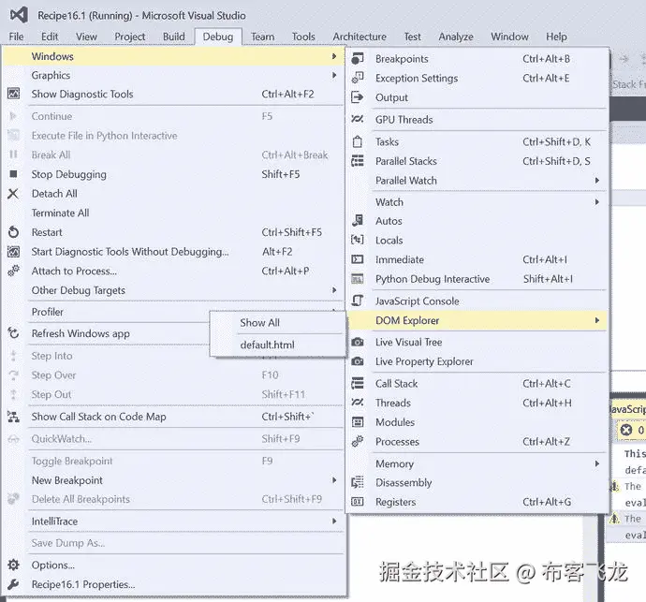Expand the New Breakpoint submenu arrow
Image resolution: width=646 pixels, height=602 pixels.
(x=334, y=480)
